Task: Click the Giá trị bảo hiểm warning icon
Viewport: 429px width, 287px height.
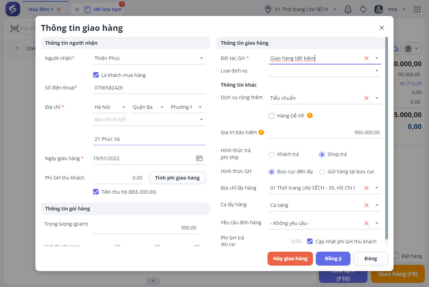Action: [x=261, y=132]
